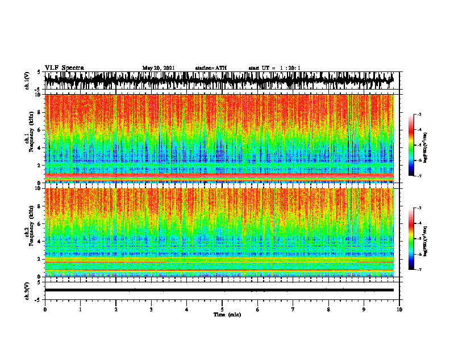The width and height of the screenshot is (450, 347).
Task: Click the ch.1 spectrogram panel
Action: [219, 138]
